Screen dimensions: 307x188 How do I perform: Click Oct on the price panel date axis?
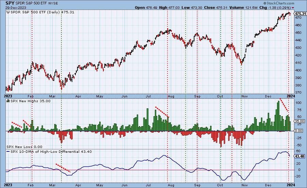[x=220, y=96]
